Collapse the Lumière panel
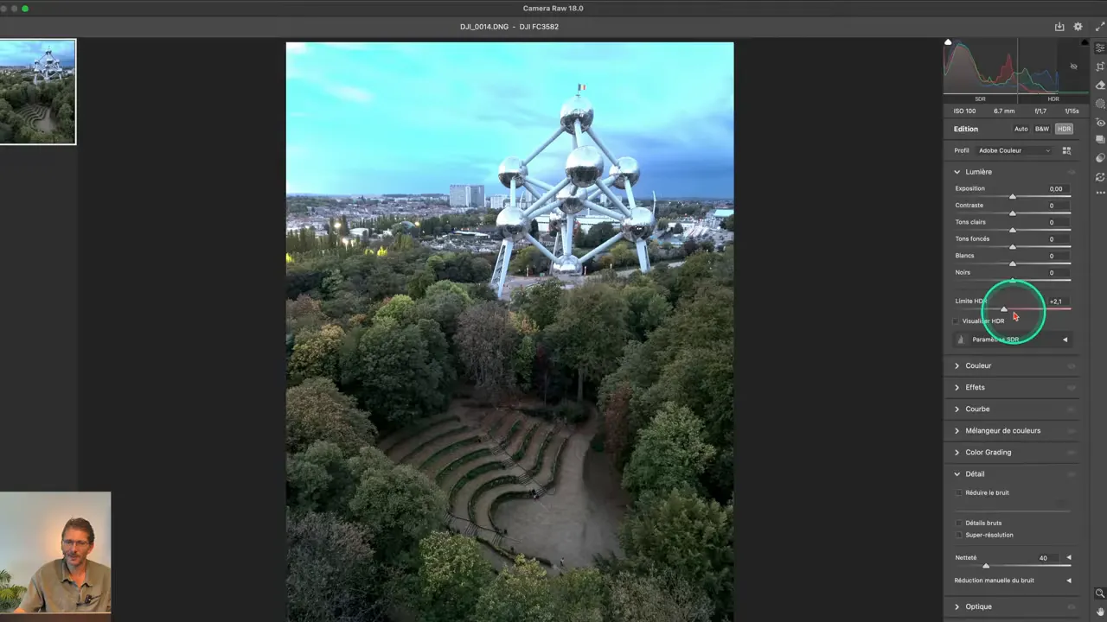Image resolution: width=1107 pixels, height=622 pixels. pyautogui.click(x=957, y=172)
